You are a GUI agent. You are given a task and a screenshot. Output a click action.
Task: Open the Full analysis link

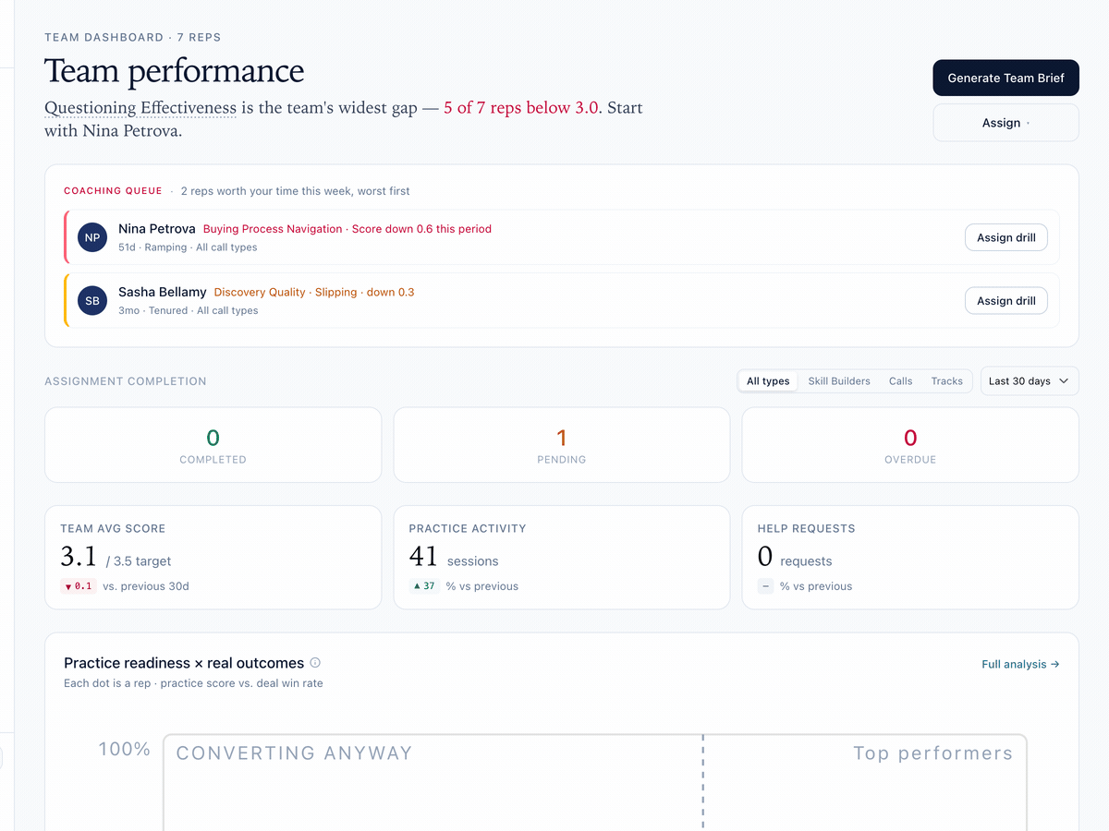(1020, 664)
